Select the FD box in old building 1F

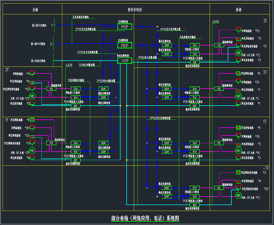51,143
